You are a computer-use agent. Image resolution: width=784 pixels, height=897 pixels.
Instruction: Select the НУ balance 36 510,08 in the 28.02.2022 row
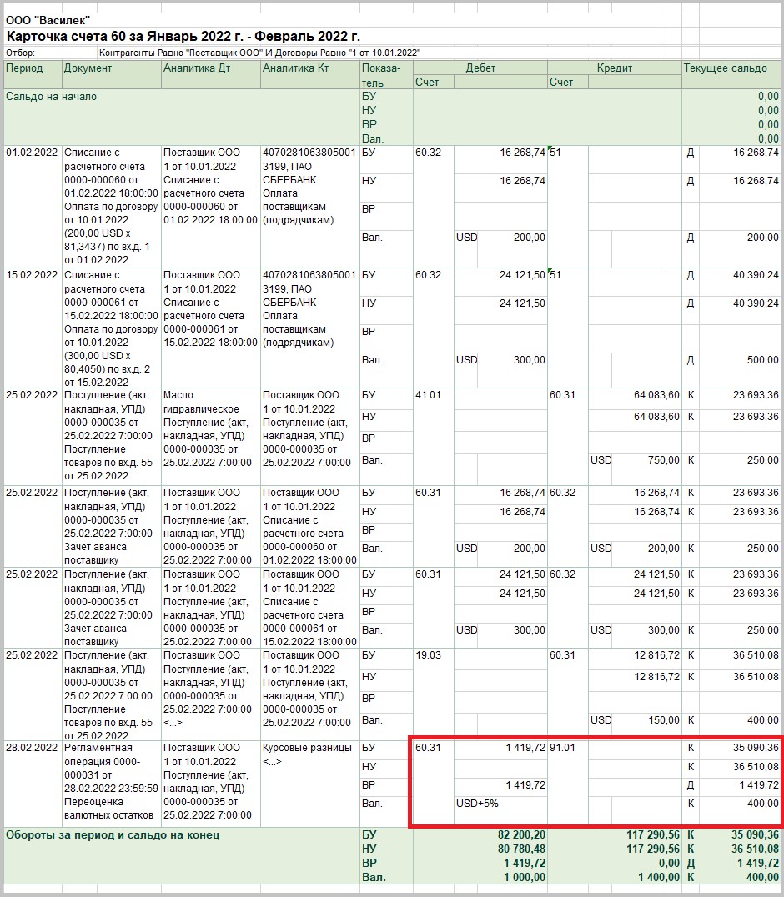(756, 767)
